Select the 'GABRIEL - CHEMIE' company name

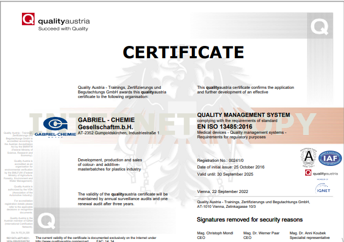click(x=106, y=120)
